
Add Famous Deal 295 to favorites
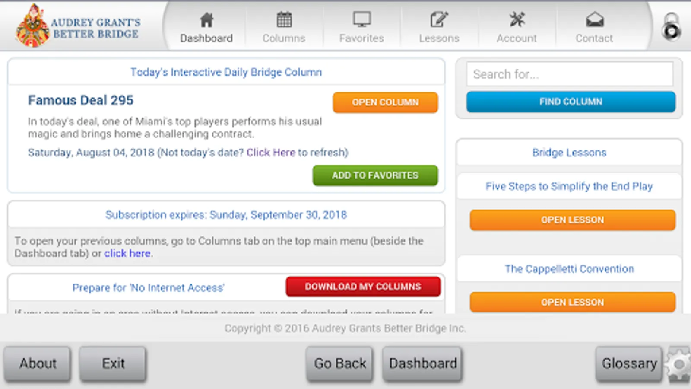(375, 175)
